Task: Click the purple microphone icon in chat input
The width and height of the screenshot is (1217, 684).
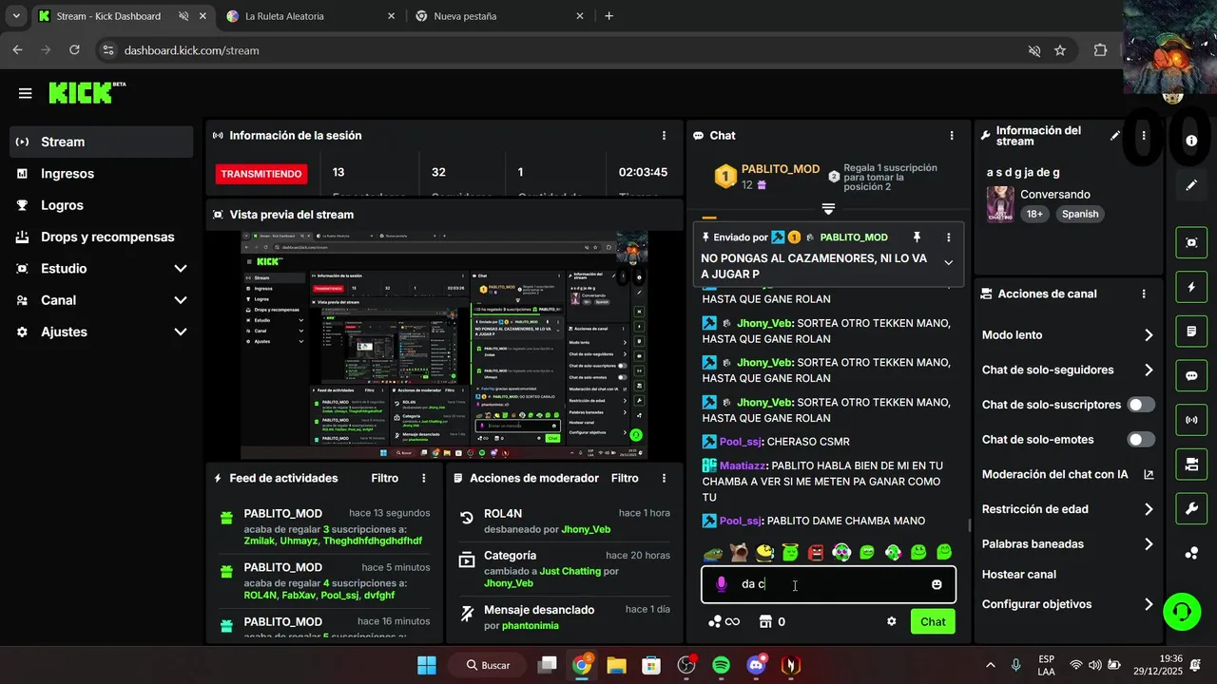Action: point(722,584)
